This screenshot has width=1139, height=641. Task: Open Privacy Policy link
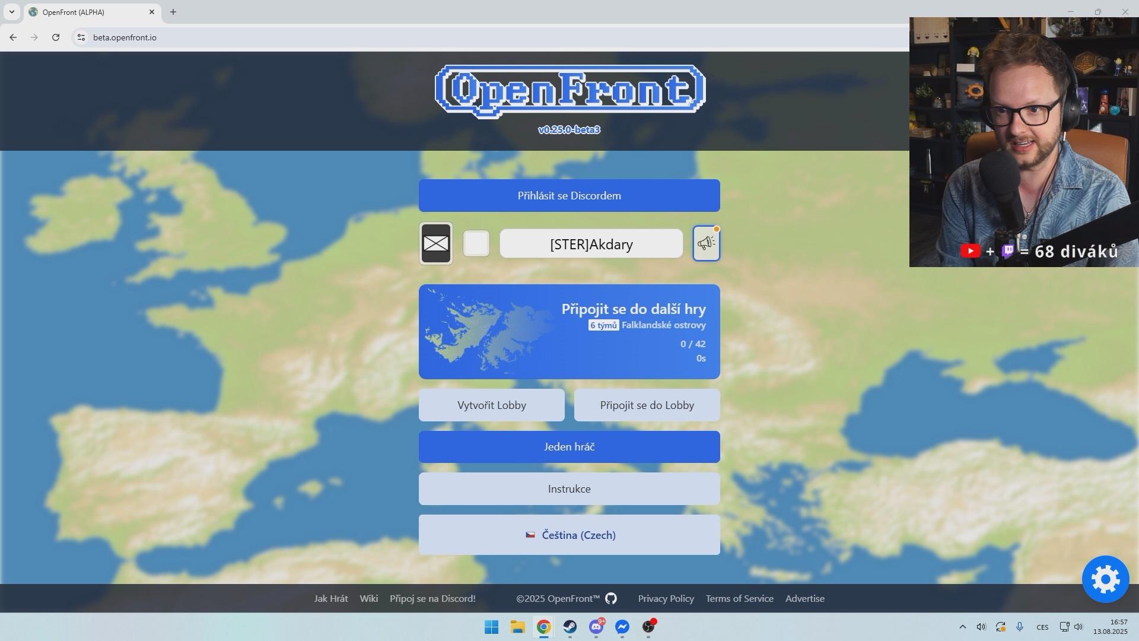point(666,598)
